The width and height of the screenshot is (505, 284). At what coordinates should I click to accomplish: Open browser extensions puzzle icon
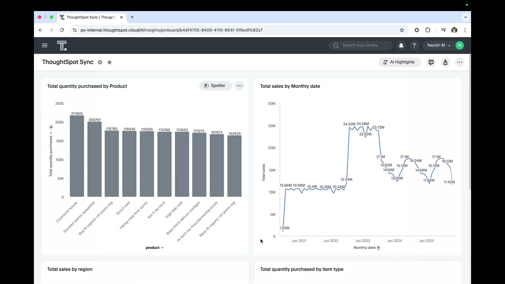tap(428, 30)
